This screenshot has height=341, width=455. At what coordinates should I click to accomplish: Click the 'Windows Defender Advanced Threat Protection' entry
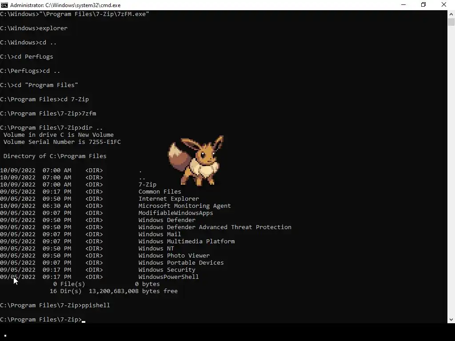pos(215,227)
